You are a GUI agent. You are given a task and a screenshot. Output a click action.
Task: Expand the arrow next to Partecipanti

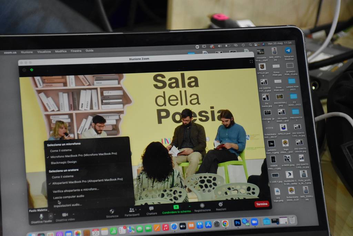click(140, 210)
